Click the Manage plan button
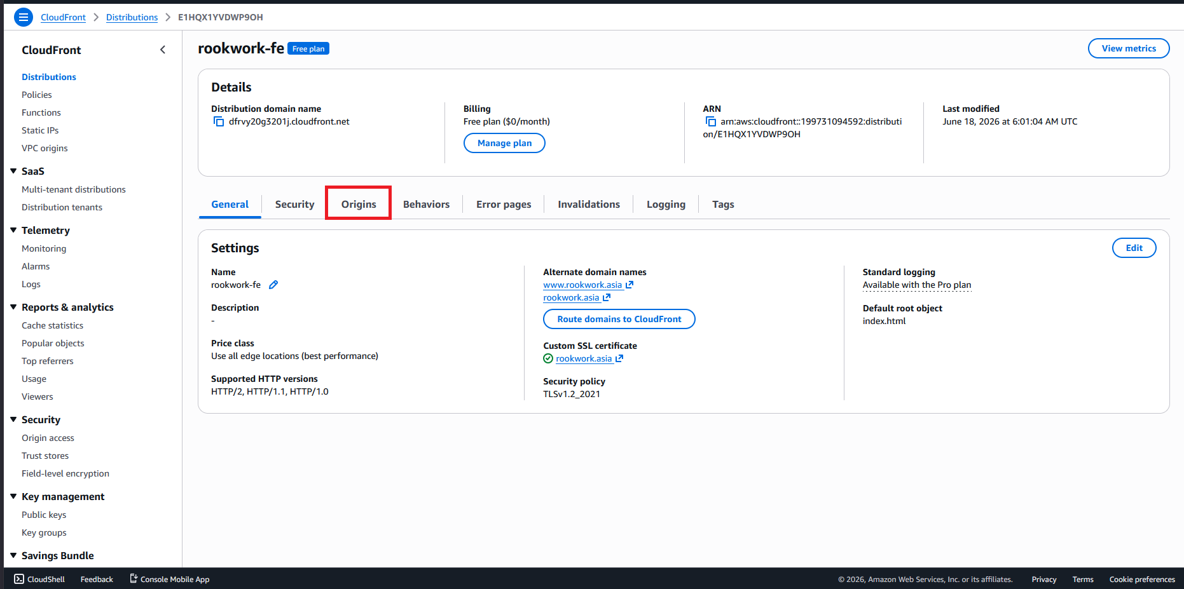 point(504,143)
